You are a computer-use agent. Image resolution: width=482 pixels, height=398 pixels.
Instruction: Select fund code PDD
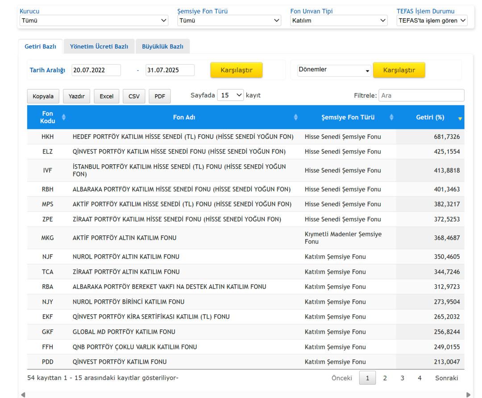coord(48,362)
